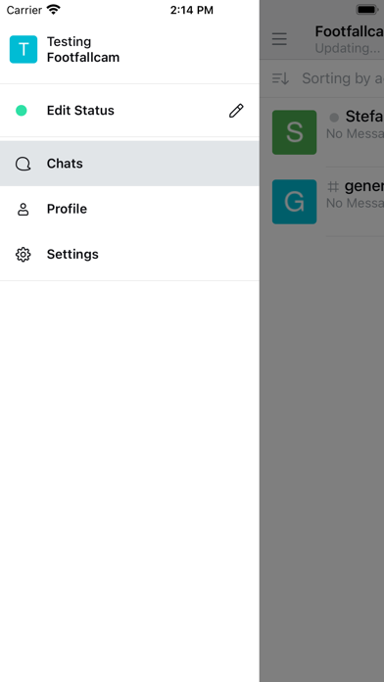
Task: Open the teal G channel avatar
Action: 295,202
